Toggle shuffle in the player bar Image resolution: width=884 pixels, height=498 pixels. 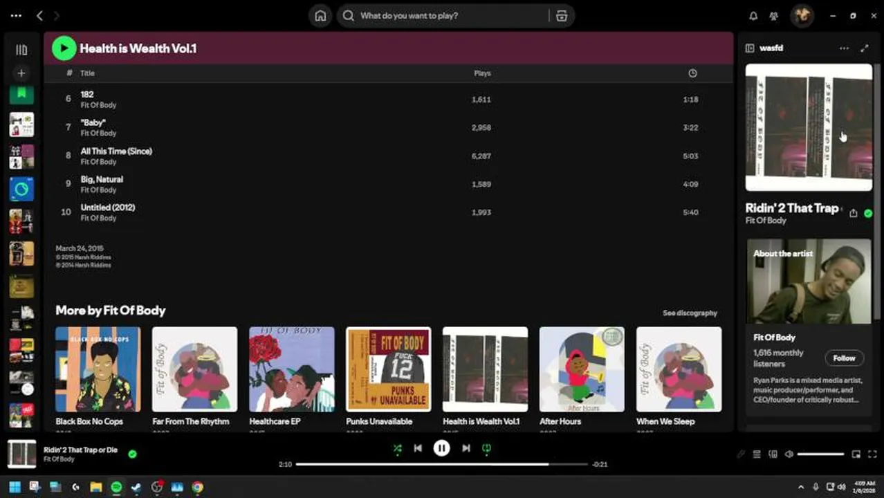397,448
